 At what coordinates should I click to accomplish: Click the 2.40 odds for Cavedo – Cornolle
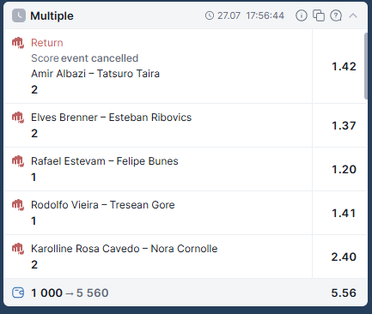[x=344, y=257]
